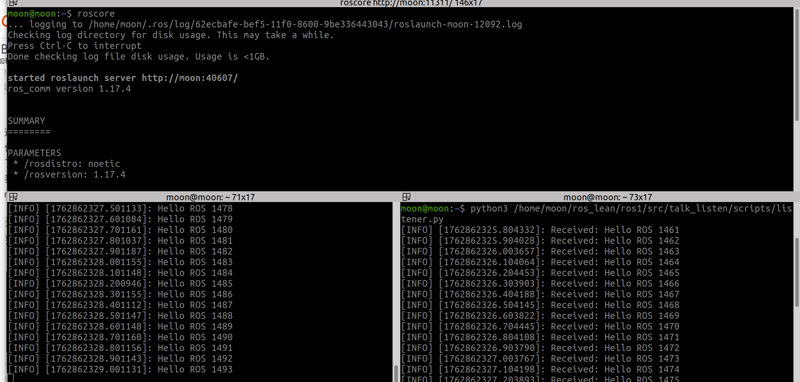800x382 pixels.
Task: Click the roscore pane's grouping icon
Action: tap(13, 3)
